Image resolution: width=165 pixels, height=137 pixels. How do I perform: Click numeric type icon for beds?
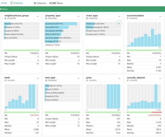(6, 80)
